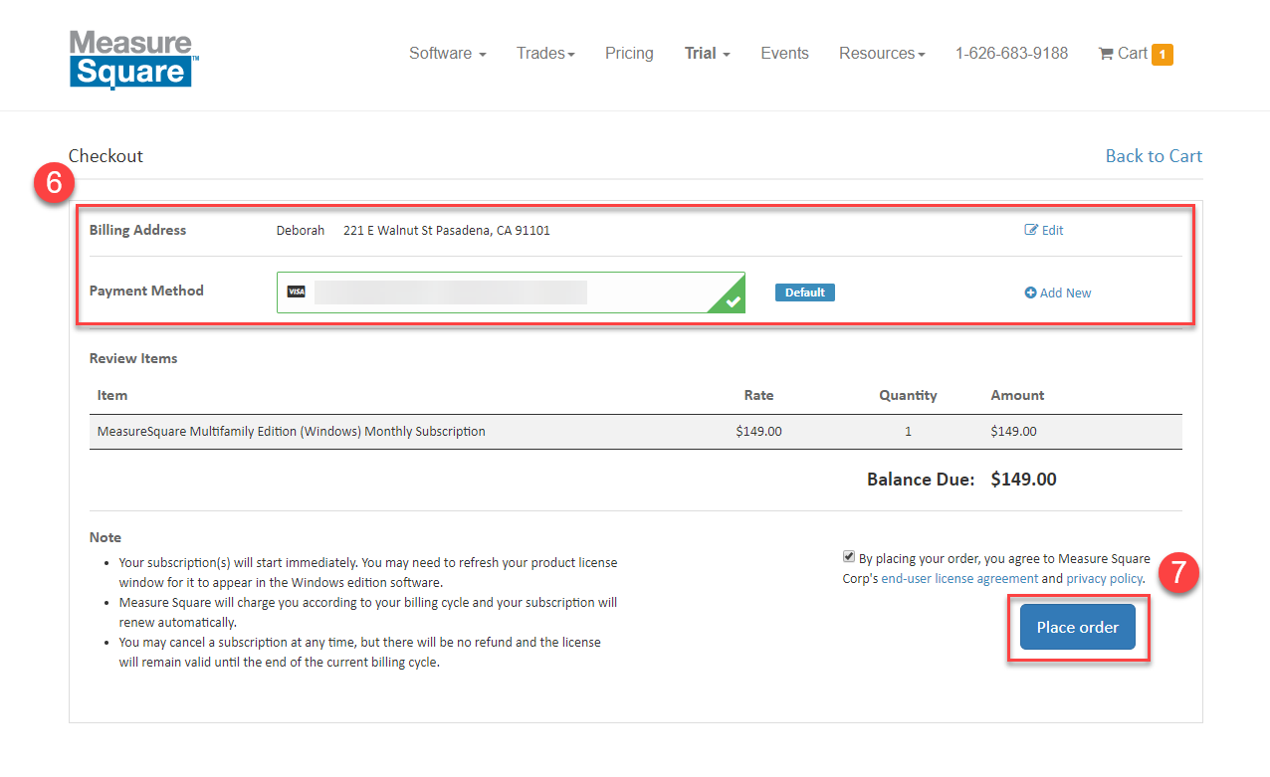
Task: Open the end-user license agreement link
Action: (959, 578)
